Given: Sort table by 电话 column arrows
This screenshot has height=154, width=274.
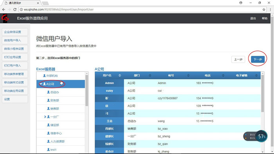Looking at the screenshot, I should [x=223, y=75].
